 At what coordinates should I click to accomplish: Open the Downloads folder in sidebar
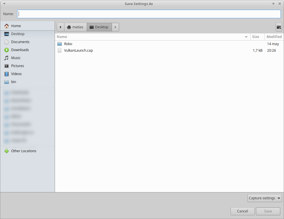point(20,50)
